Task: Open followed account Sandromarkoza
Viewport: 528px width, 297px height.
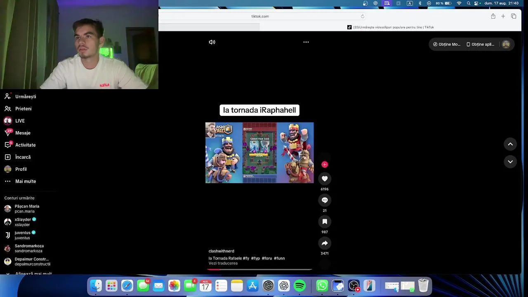Action: [x=29, y=248]
